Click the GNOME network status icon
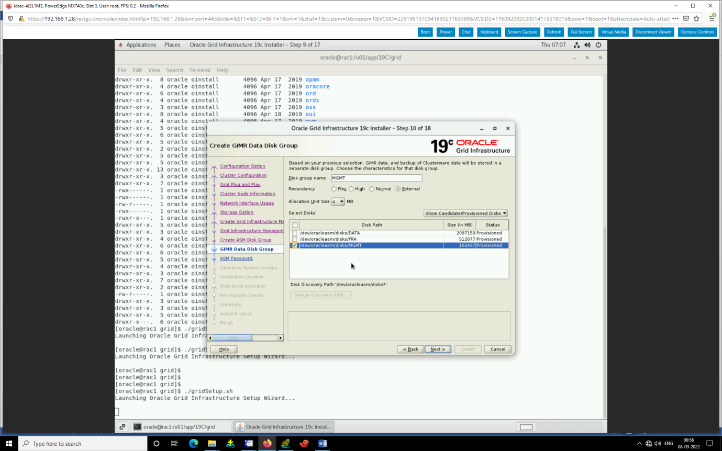The height and width of the screenshot is (451, 722). click(576, 45)
